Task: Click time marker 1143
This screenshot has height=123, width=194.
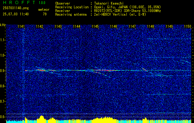Action: coord(58,26)
